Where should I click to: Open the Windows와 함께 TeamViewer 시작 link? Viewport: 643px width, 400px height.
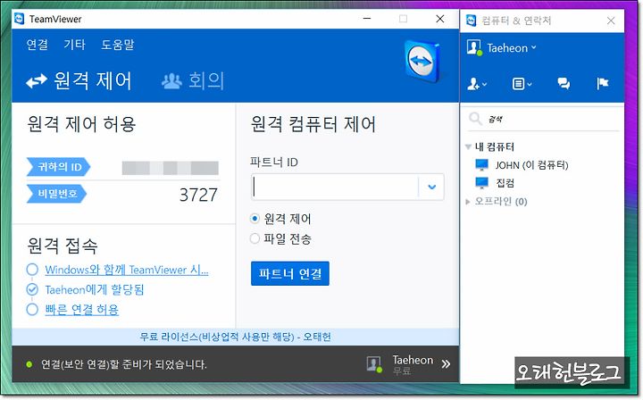(x=127, y=270)
